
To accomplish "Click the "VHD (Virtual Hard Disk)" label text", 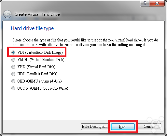I will (x=36, y=67).
